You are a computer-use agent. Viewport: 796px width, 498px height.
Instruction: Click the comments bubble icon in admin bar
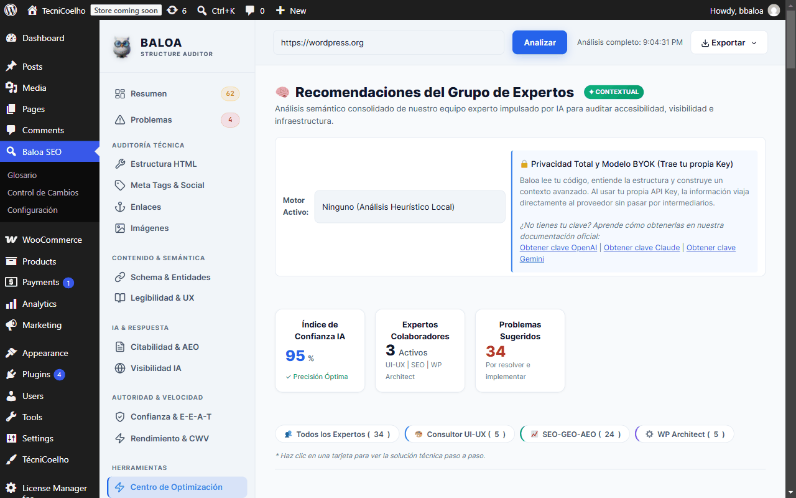250,10
